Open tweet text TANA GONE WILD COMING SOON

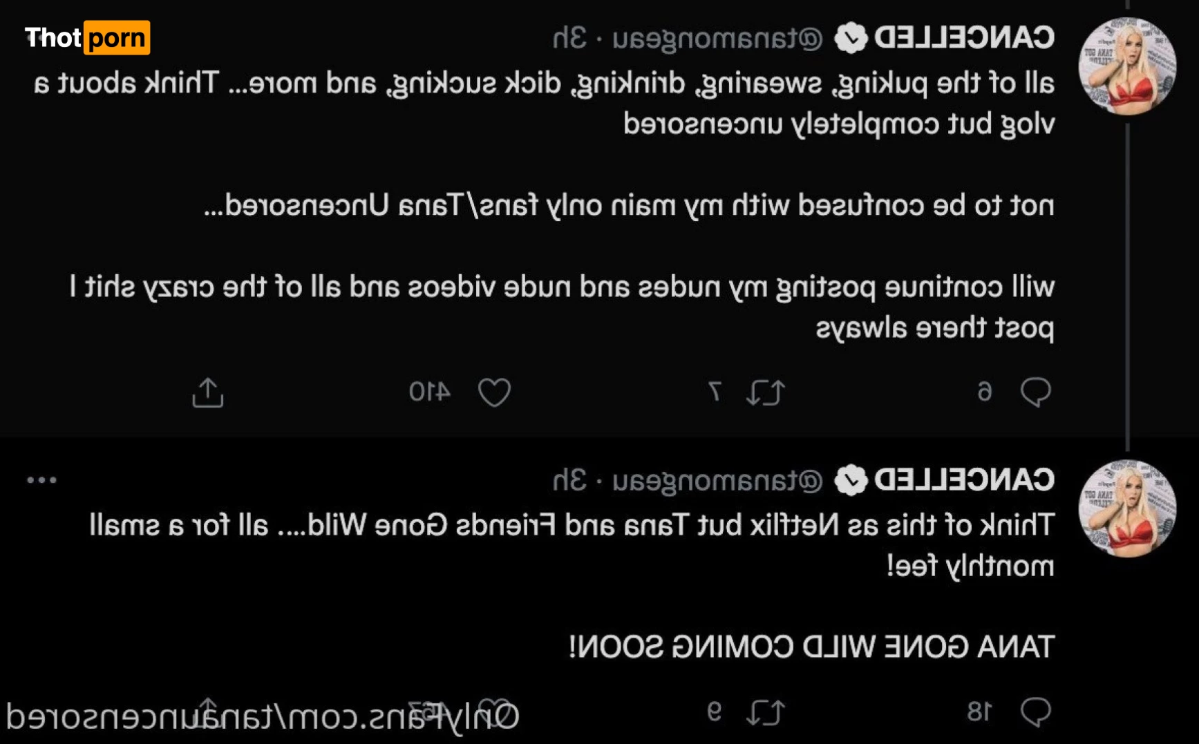(811, 647)
